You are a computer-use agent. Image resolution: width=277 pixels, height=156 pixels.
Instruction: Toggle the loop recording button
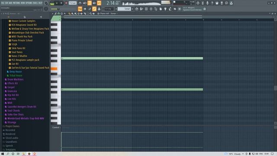[99, 3]
